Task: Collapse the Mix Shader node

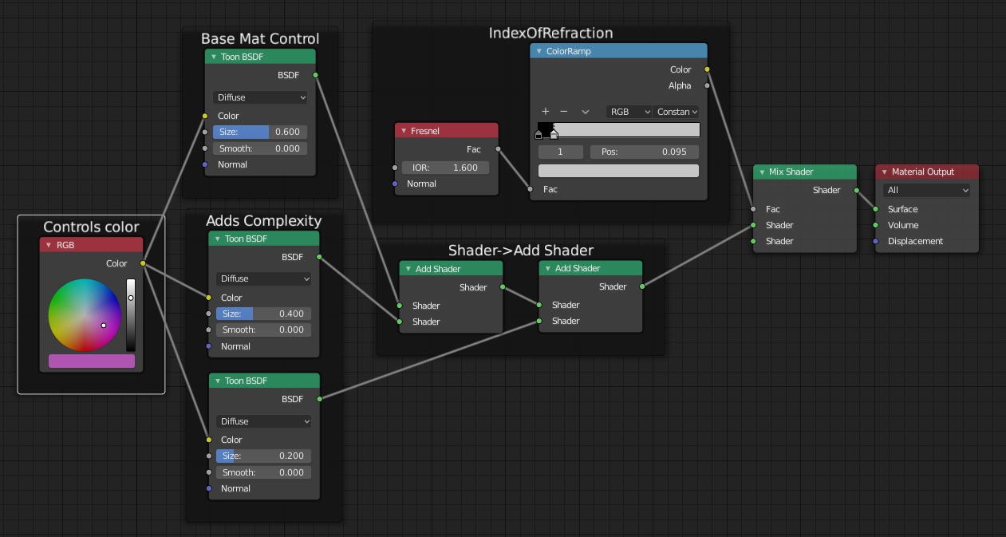Action: [x=762, y=172]
